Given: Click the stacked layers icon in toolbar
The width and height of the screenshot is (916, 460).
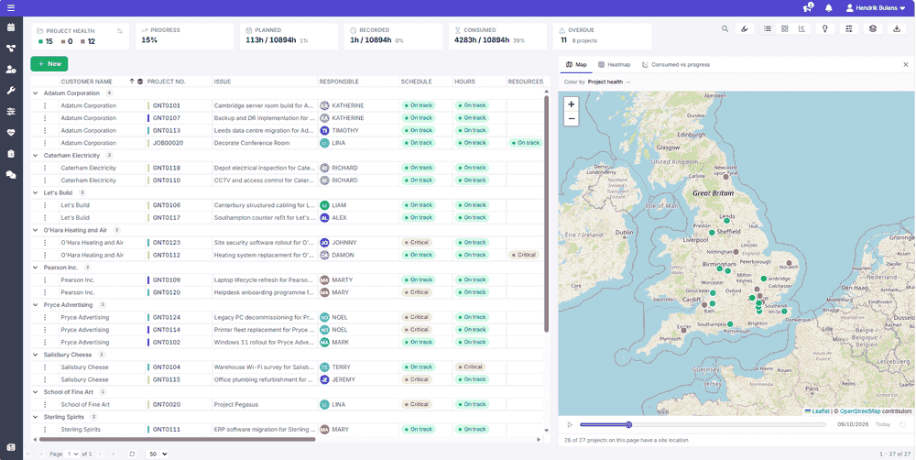Looking at the screenshot, I should click(873, 28).
